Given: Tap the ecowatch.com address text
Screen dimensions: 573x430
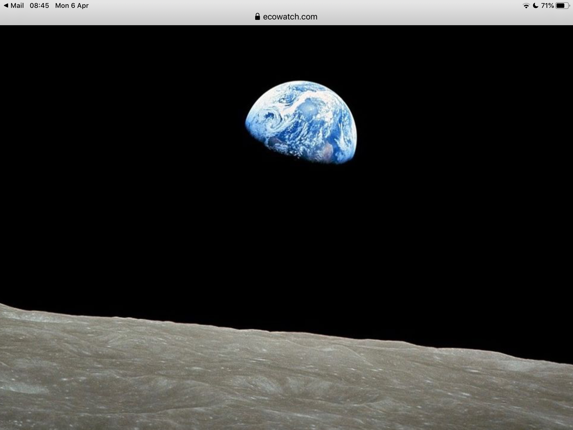Looking at the screenshot, I should (290, 17).
